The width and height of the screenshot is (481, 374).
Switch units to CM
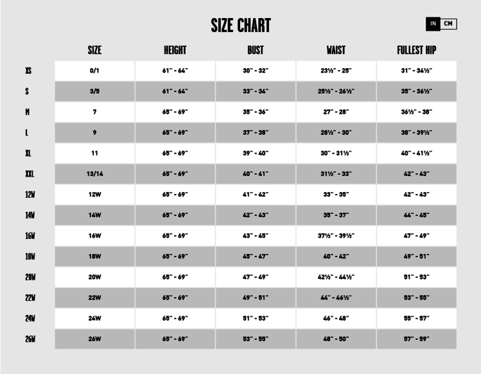tap(448, 24)
